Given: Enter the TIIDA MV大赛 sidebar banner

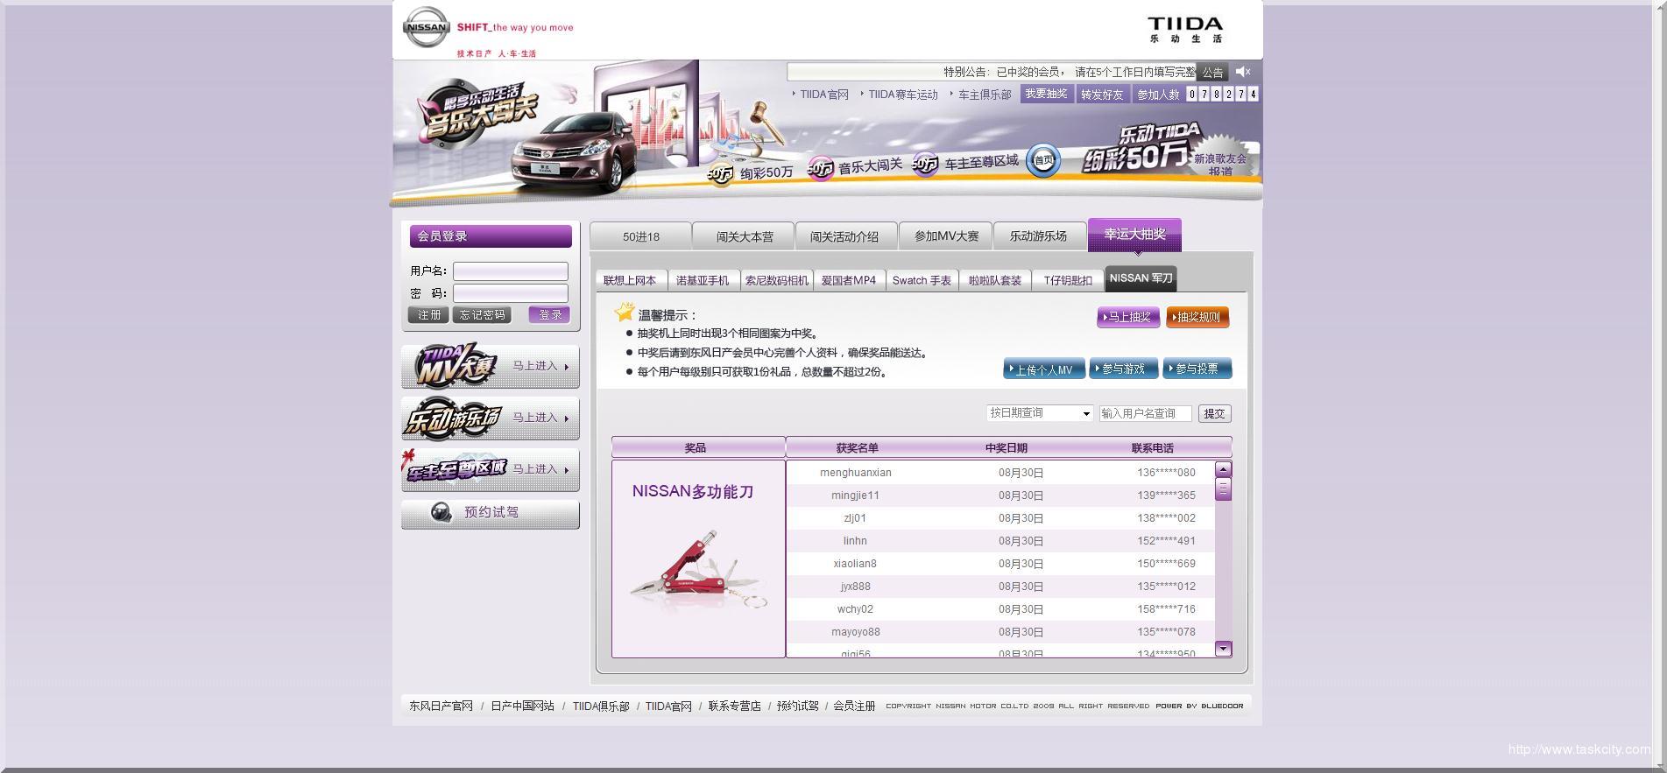Looking at the screenshot, I should coord(491,366).
